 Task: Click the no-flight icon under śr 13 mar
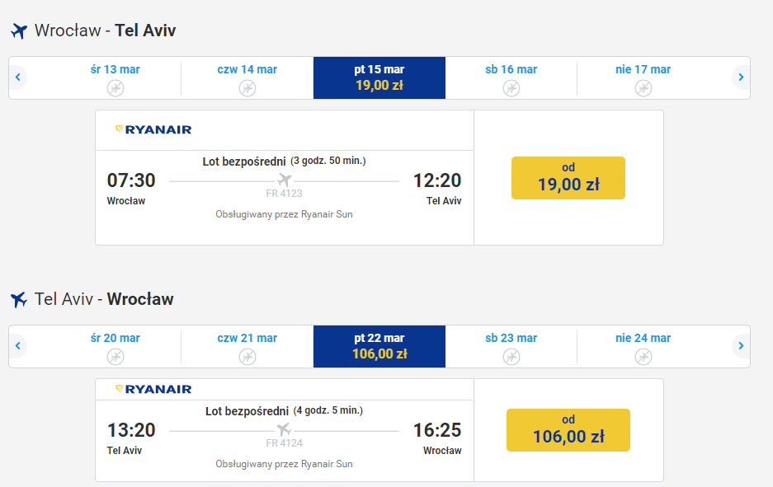115,87
